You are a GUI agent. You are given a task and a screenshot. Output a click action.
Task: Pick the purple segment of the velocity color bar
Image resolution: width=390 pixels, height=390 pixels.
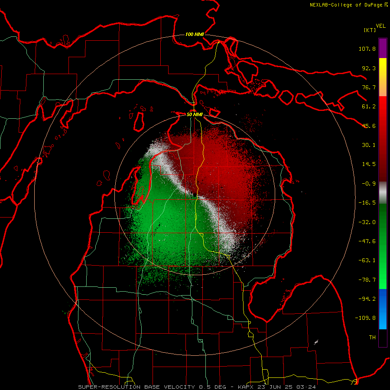pos(383,48)
